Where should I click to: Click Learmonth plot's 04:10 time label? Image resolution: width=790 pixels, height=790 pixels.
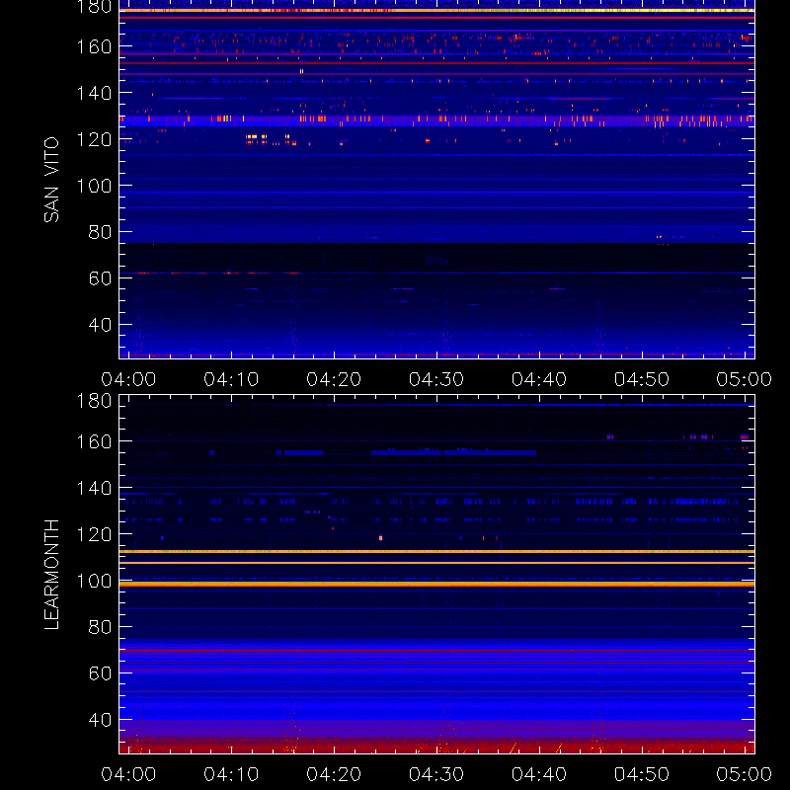[x=231, y=774]
